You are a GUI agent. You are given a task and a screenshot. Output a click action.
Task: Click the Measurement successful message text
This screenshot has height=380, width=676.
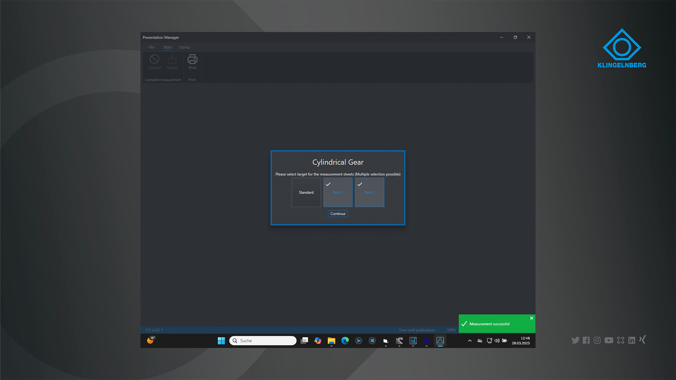(x=489, y=324)
